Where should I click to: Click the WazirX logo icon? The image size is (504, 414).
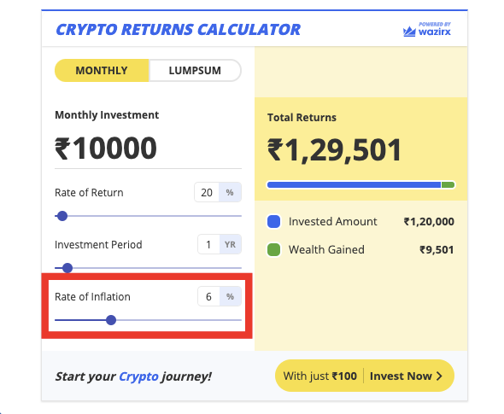point(409,31)
